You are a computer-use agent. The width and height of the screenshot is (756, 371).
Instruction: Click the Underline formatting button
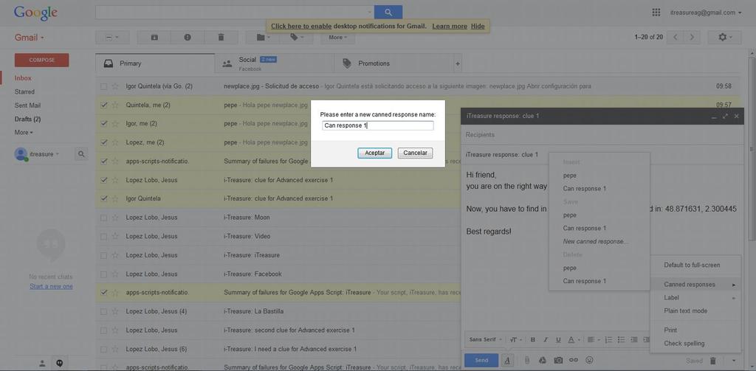click(x=558, y=340)
